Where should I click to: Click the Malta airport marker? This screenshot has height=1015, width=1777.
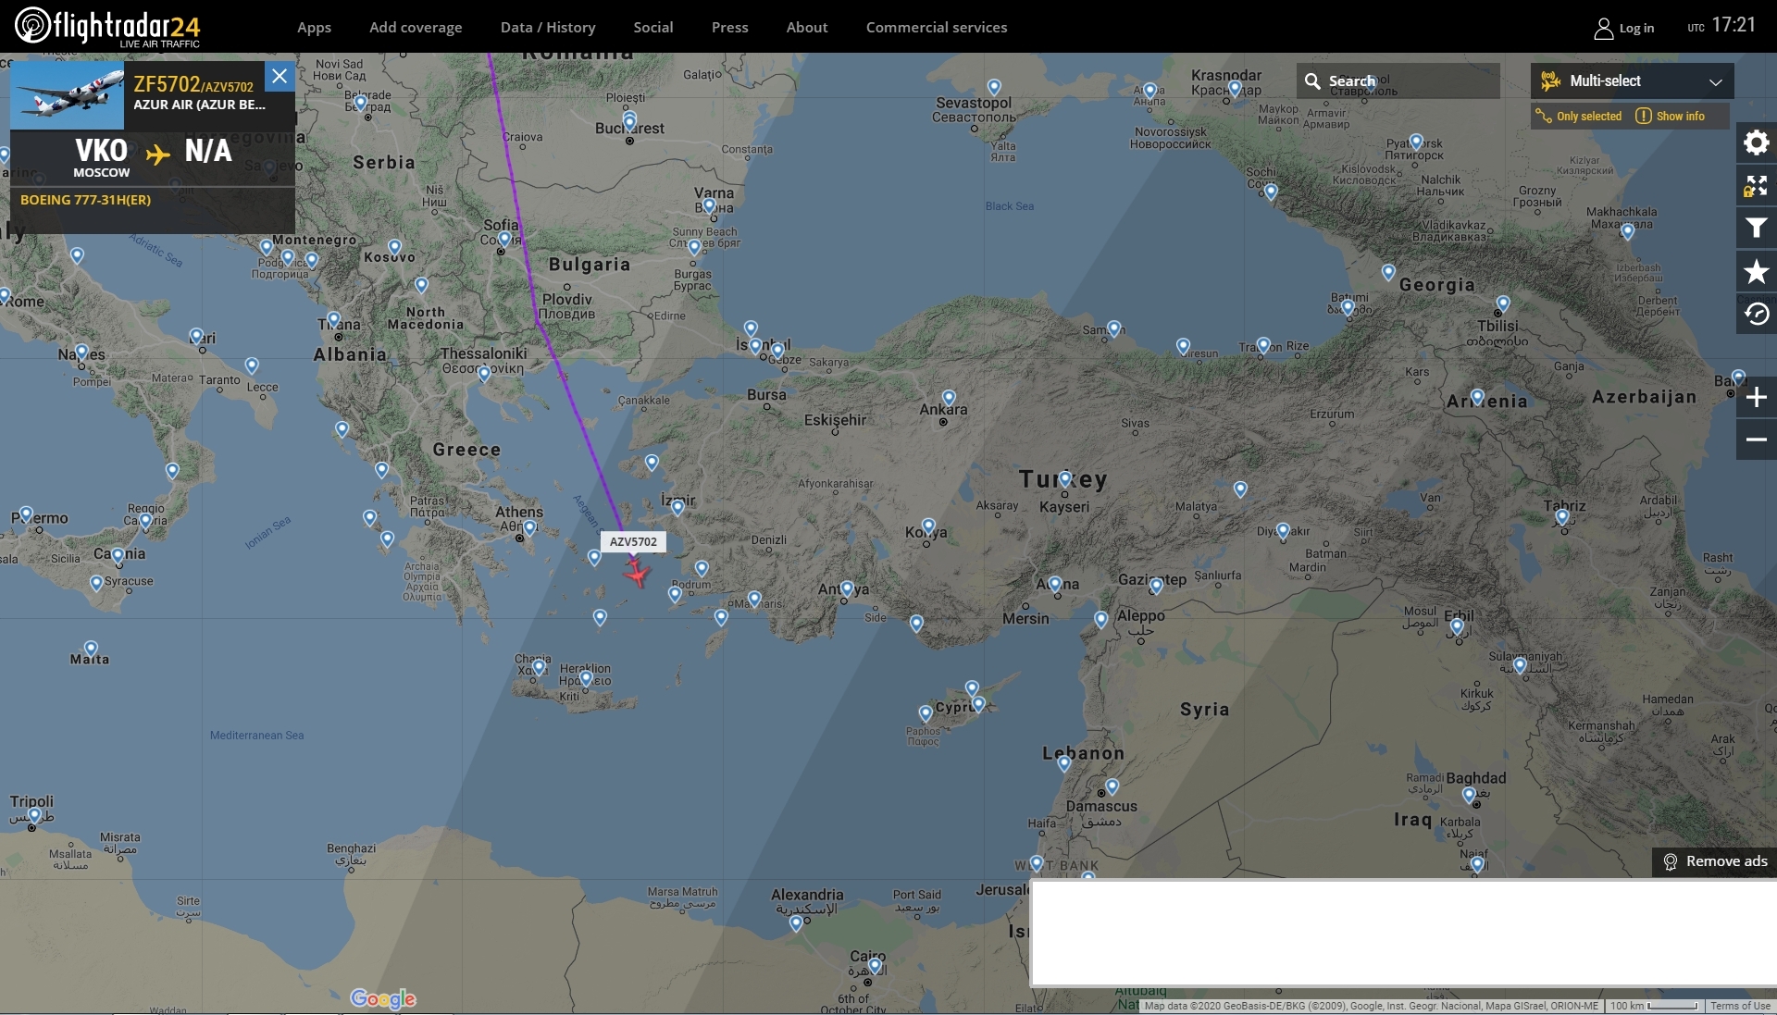tap(91, 649)
